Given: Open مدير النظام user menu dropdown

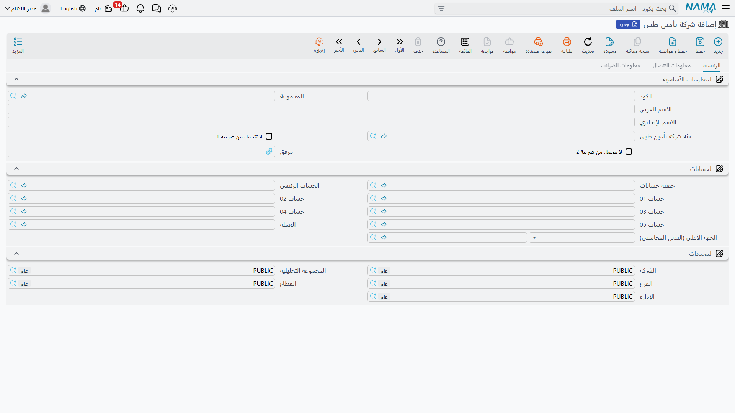Looking at the screenshot, I should (x=28, y=8).
